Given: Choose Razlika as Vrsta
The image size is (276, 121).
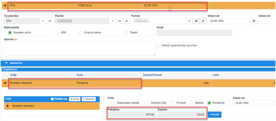Looking at the screenshot, I should [192, 103].
